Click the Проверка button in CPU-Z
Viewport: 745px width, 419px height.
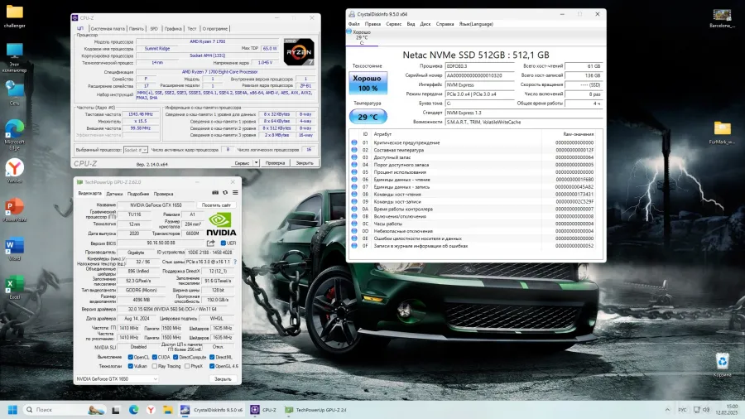(275, 163)
